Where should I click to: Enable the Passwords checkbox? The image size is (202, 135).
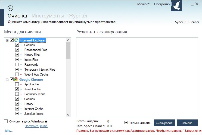coord(17,64)
